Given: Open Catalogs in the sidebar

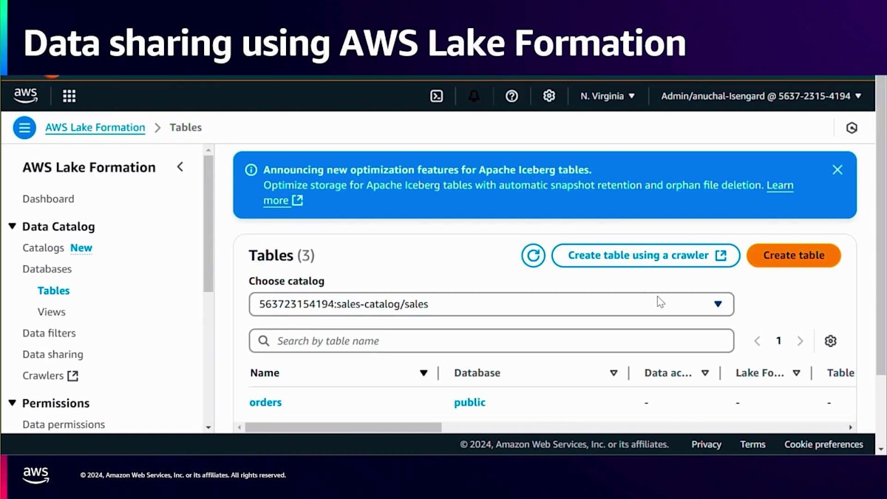Looking at the screenshot, I should (x=43, y=248).
